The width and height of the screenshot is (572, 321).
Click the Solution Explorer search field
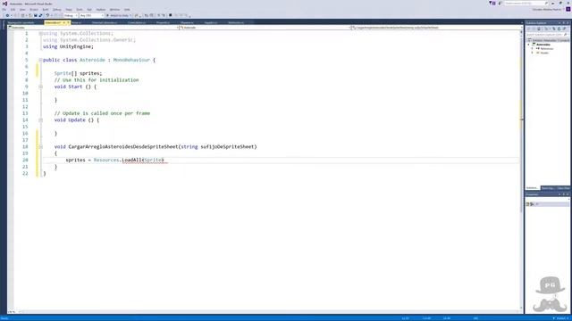[547, 35]
